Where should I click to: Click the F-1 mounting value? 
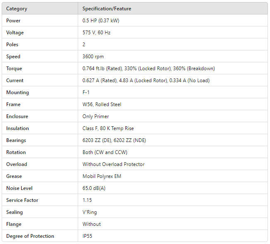click(x=86, y=92)
